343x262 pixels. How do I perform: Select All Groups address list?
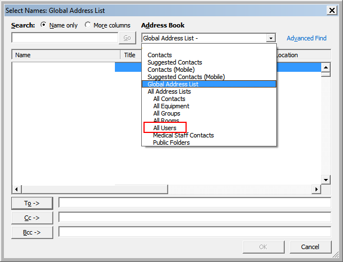[x=166, y=113]
